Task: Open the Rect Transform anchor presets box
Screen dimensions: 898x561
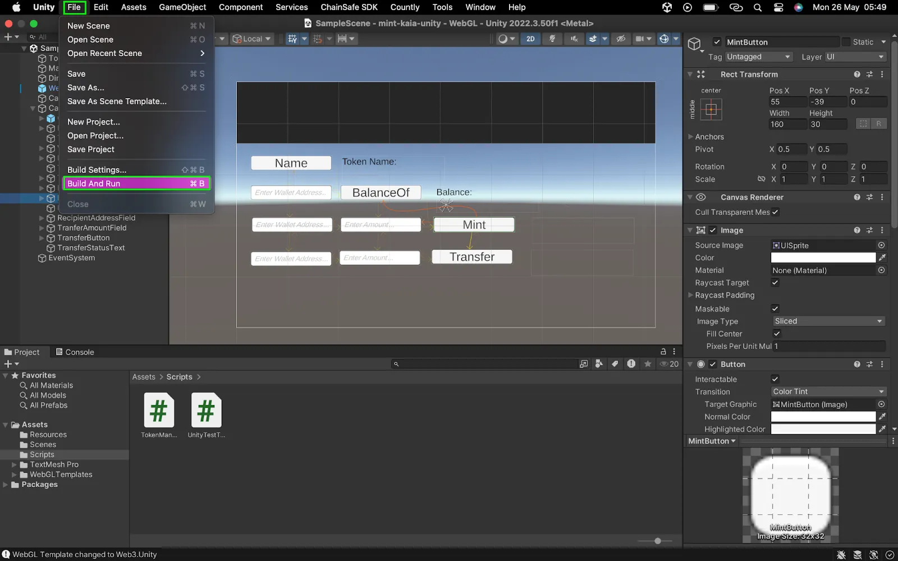Action: (711, 109)
